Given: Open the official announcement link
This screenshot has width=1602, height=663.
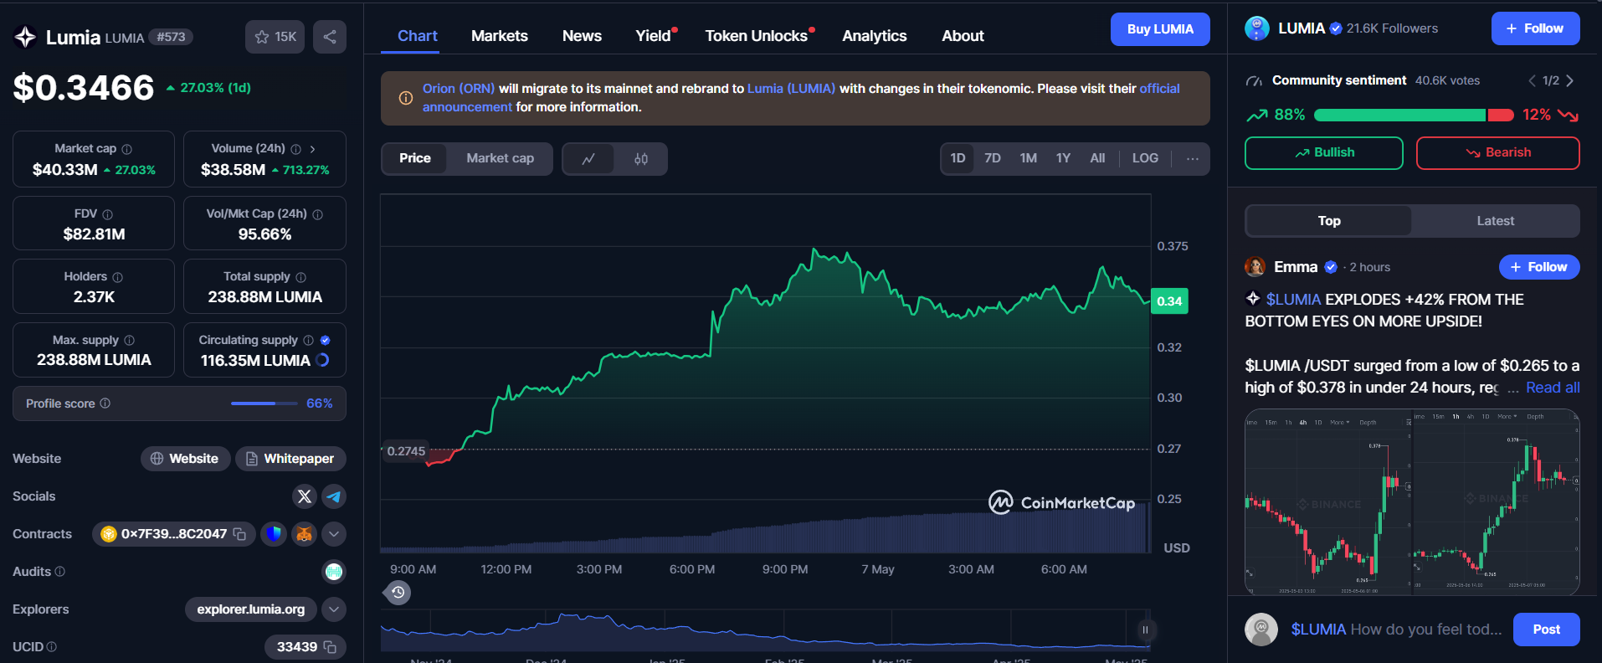Looking at the screenshot, I should (801, 97).
